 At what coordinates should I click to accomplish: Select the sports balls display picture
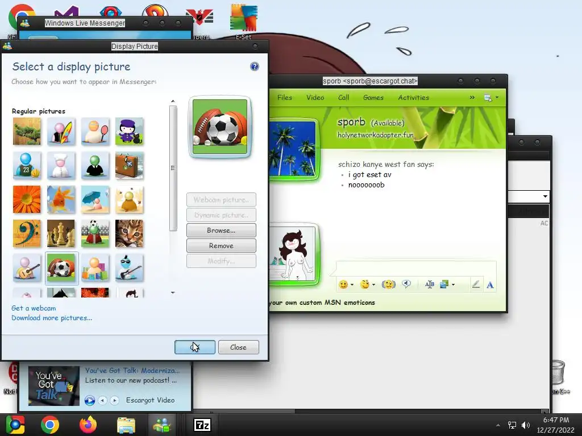61,268
